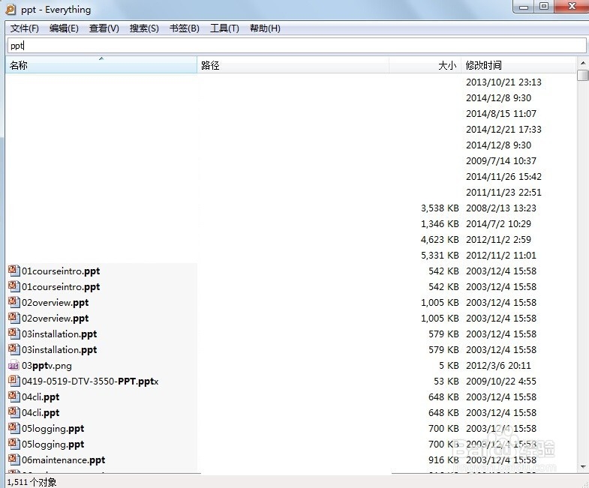Viewport: 589px width, 488px height.
Task: Click the date 2014/8/15 11:07
Action: click(501, 113)
